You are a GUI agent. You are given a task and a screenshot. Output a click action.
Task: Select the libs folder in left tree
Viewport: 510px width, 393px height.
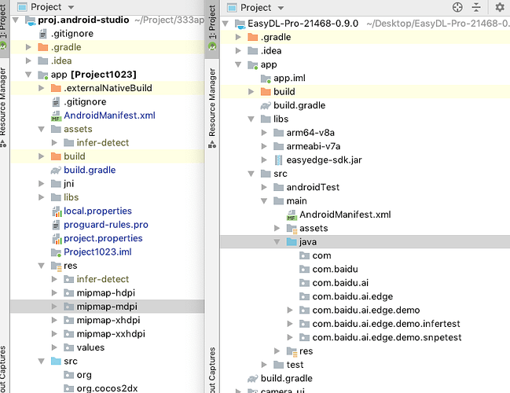coord(72,197)
